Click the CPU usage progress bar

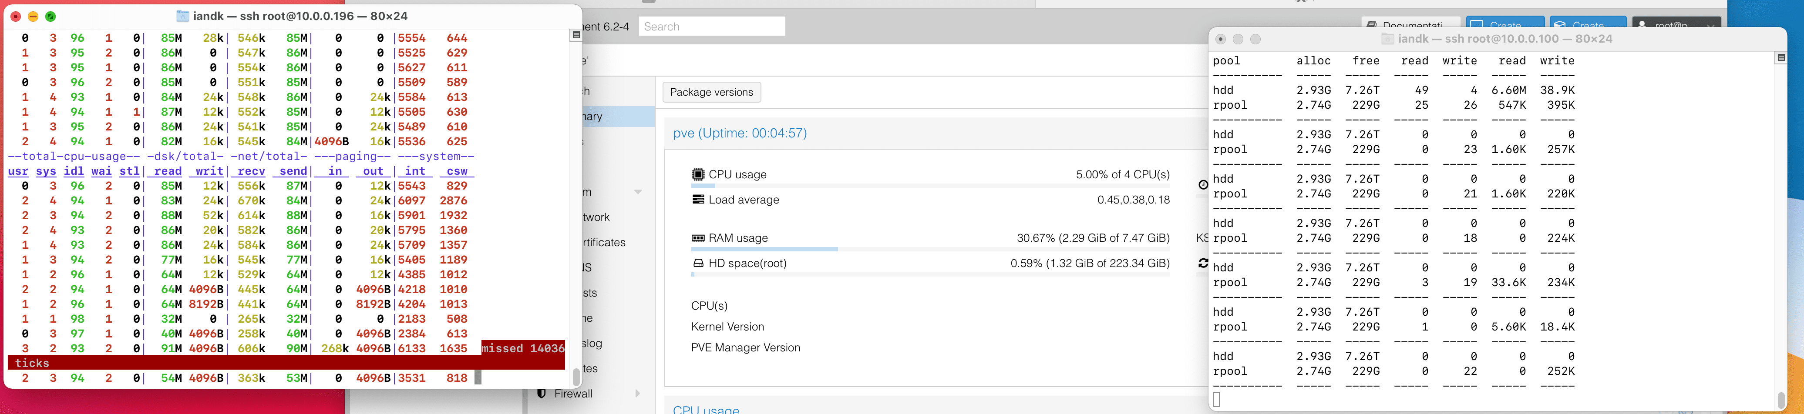930,186
